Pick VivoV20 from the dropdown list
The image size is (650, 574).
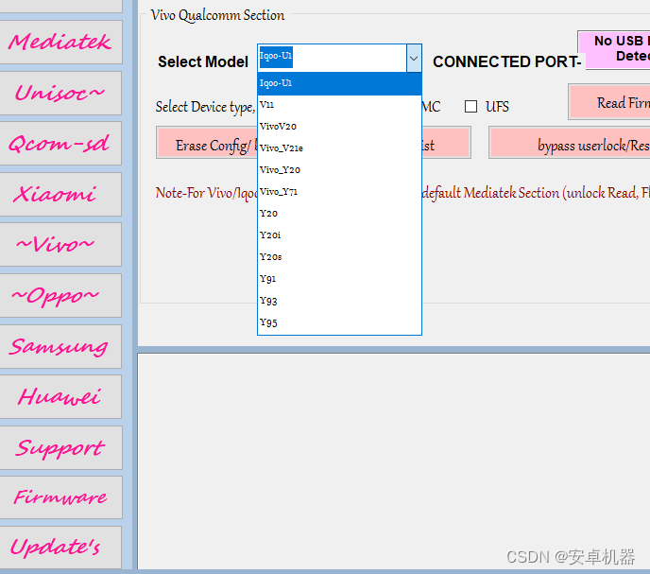(339, 127)
